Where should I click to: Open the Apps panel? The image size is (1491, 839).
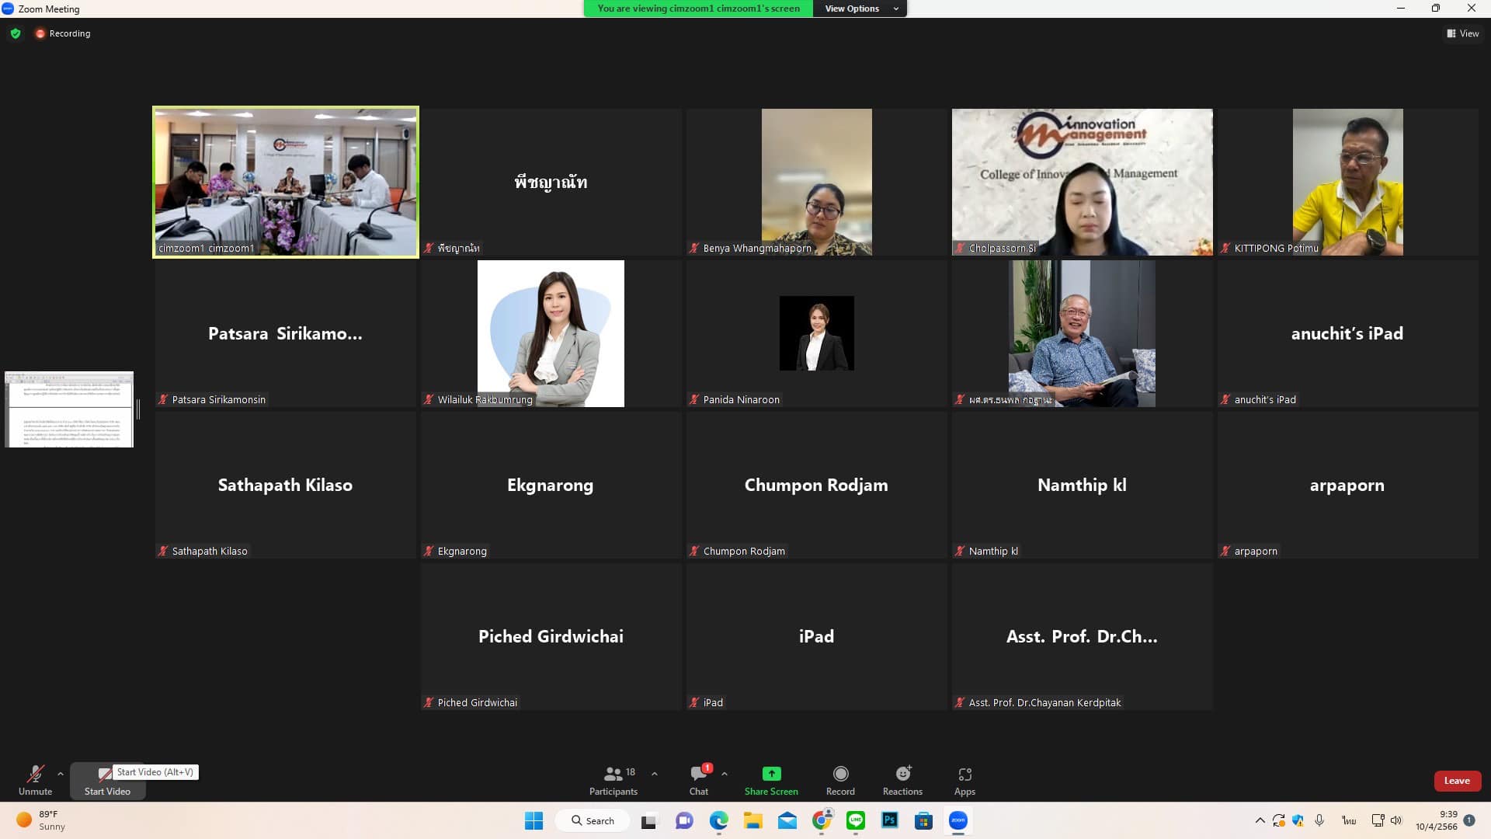tap(964, 780)
